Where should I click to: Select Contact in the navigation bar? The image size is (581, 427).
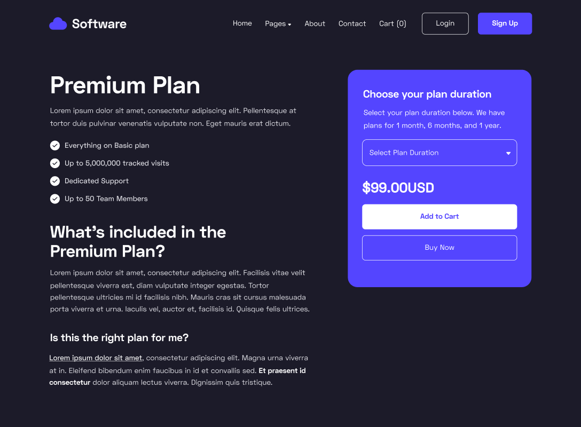pos(352,23)
